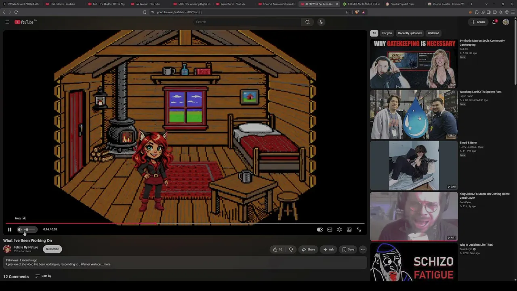Image resolution: width=517 pixels, height=291 pixels.
Task: Select the All filter chip
Action: [x=374, y=33]
